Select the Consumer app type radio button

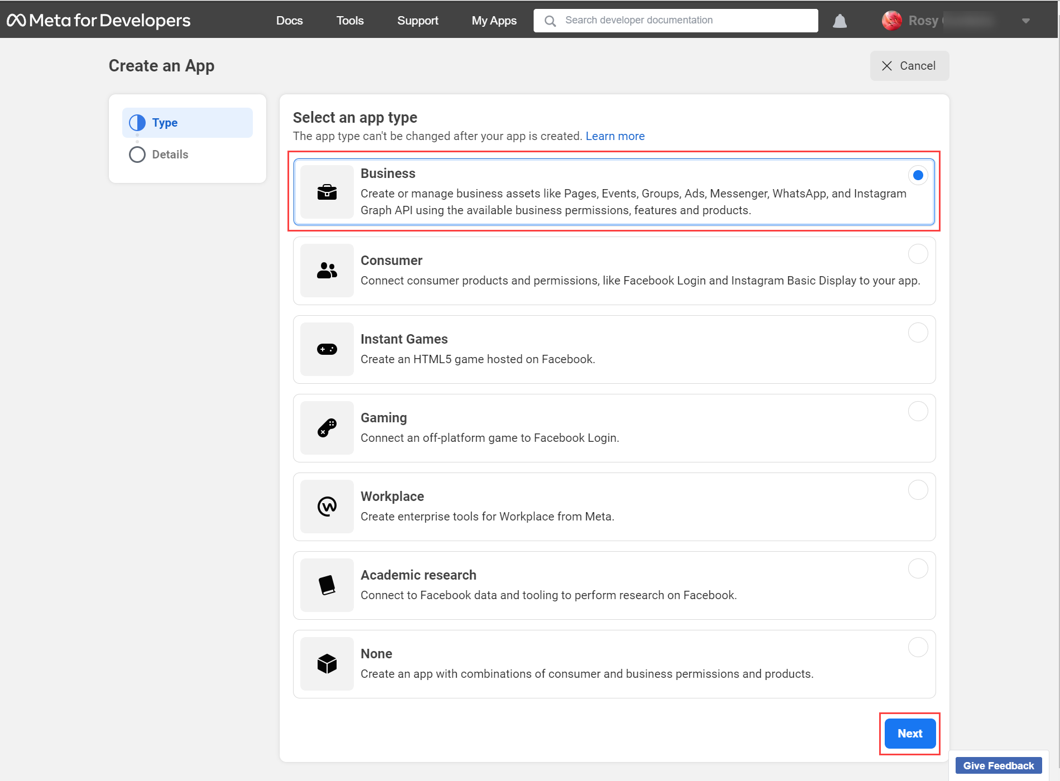coord(917,254)
